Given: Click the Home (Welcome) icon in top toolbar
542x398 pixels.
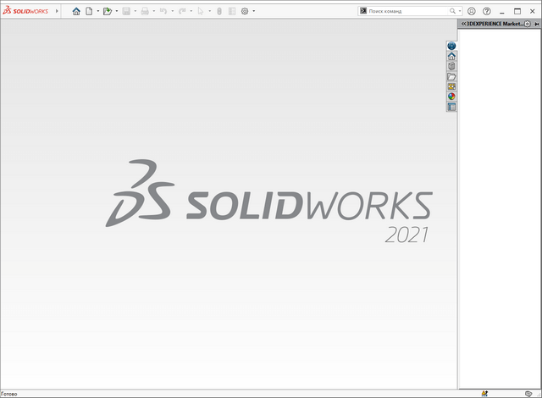Looking at the screenshot, I should (x=76, y=11).
